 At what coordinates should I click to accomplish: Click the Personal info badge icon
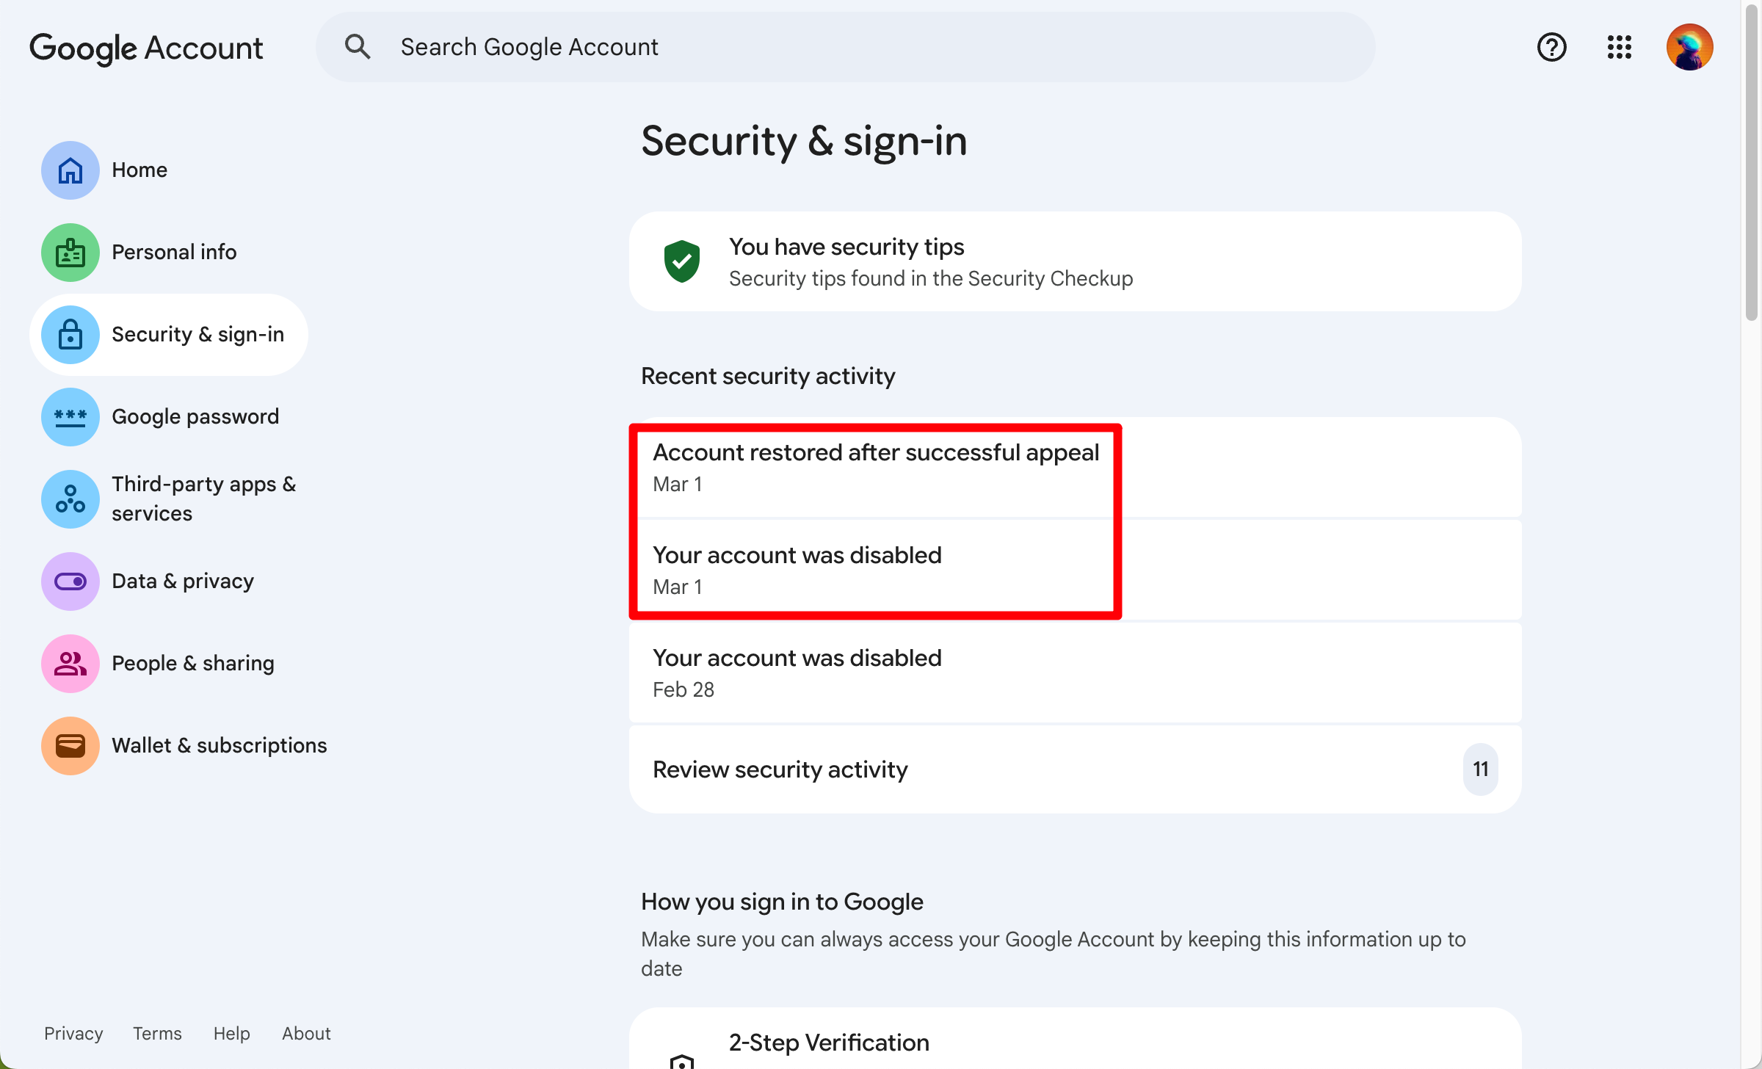click(70, 253)
